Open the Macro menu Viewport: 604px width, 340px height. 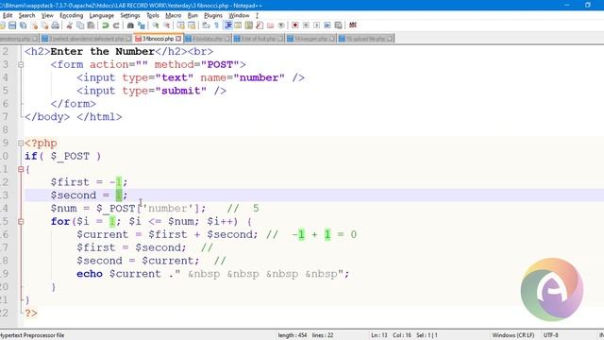[174, 15]
